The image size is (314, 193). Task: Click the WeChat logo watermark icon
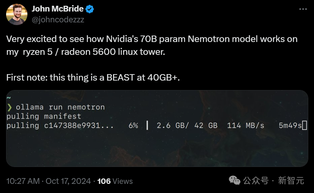coord(235,180)
